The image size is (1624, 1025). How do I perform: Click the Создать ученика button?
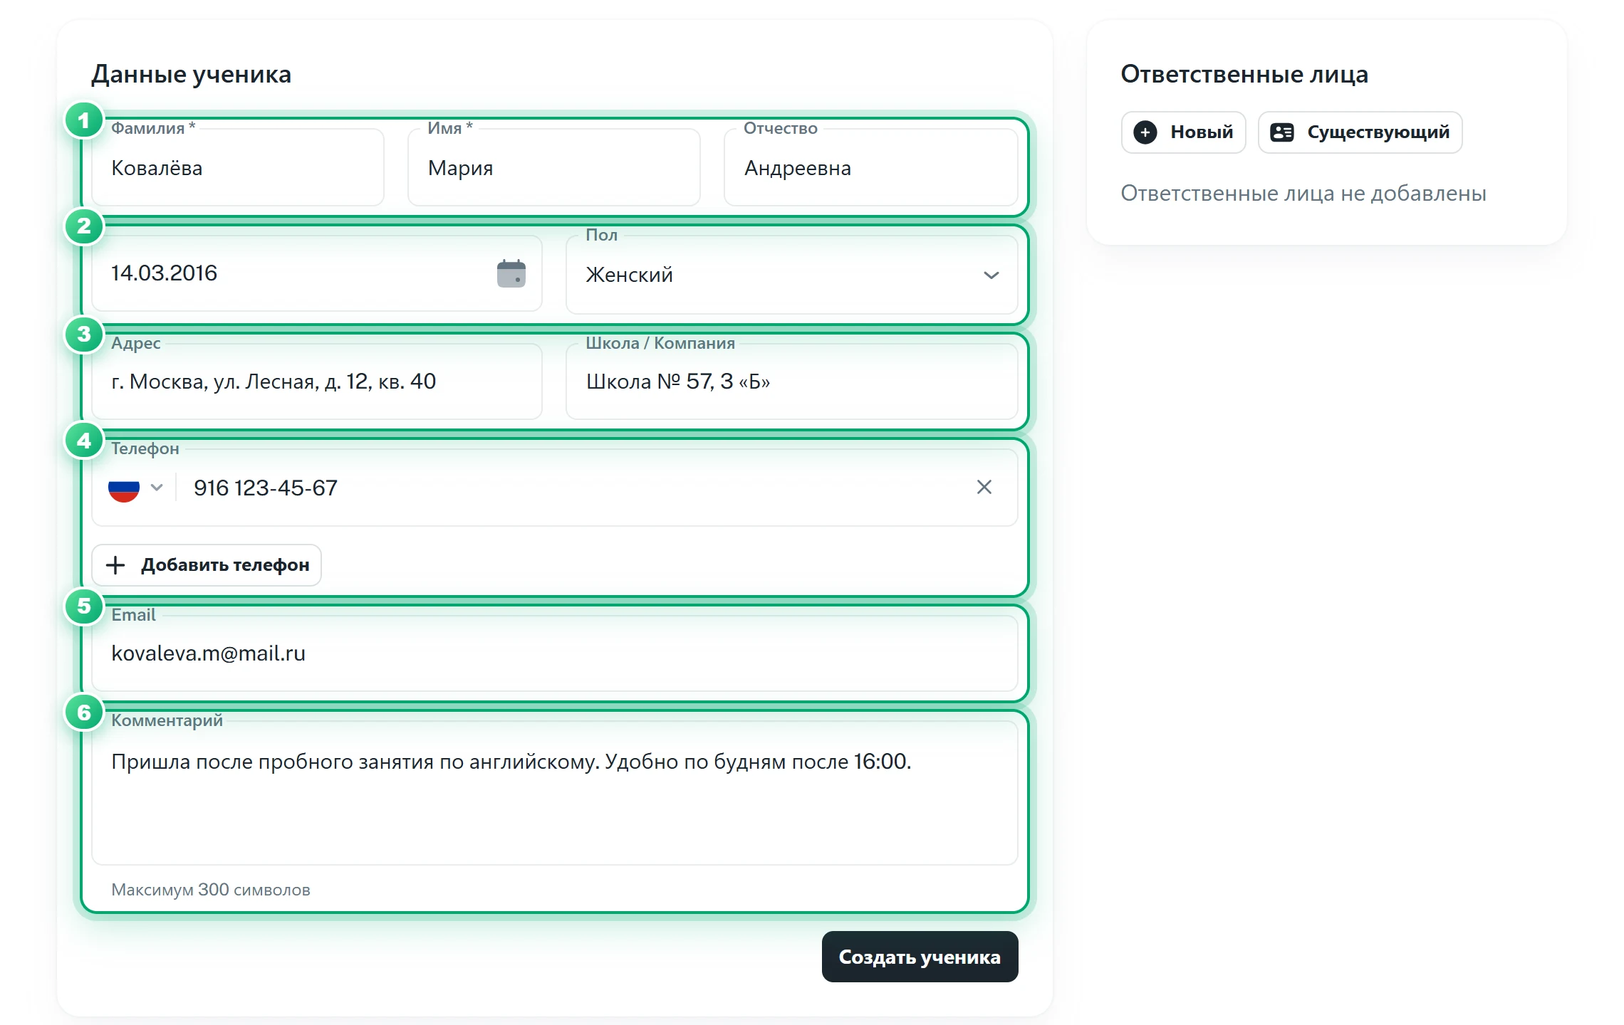pyautogui.click(x=920, y=957)
